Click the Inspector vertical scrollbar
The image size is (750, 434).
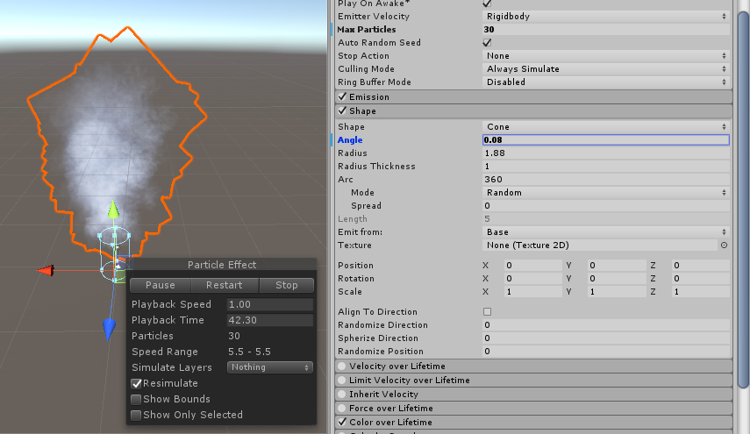click(742, 175)
